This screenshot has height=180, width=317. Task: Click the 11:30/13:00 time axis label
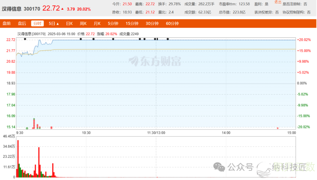tap(156, 133)
